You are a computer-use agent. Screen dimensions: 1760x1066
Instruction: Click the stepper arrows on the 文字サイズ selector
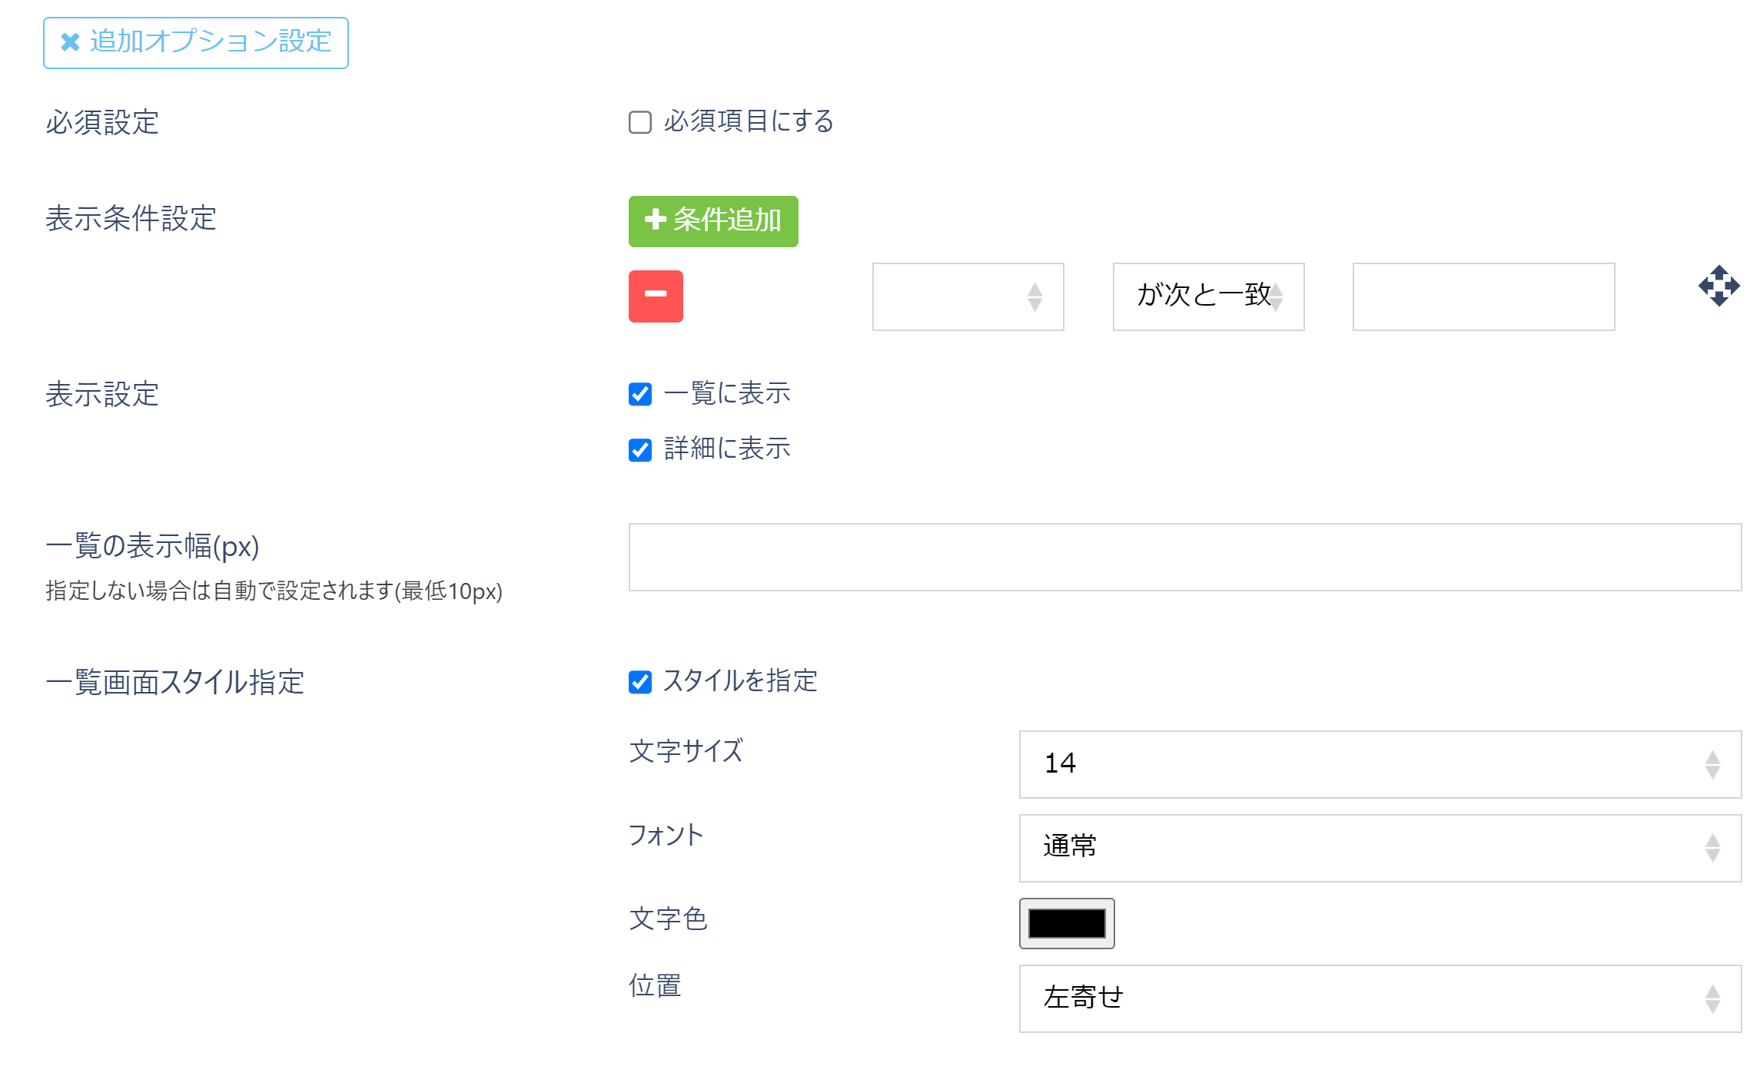1713,765
